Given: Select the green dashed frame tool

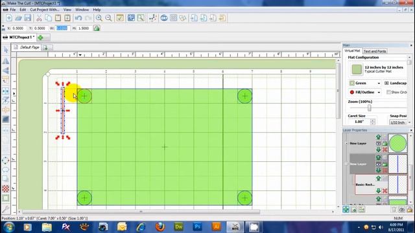Looking at the screenshot, I should tap(6, 198).
